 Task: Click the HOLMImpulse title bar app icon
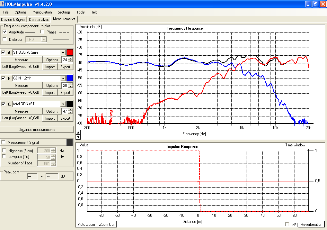(x=2, y=4)
